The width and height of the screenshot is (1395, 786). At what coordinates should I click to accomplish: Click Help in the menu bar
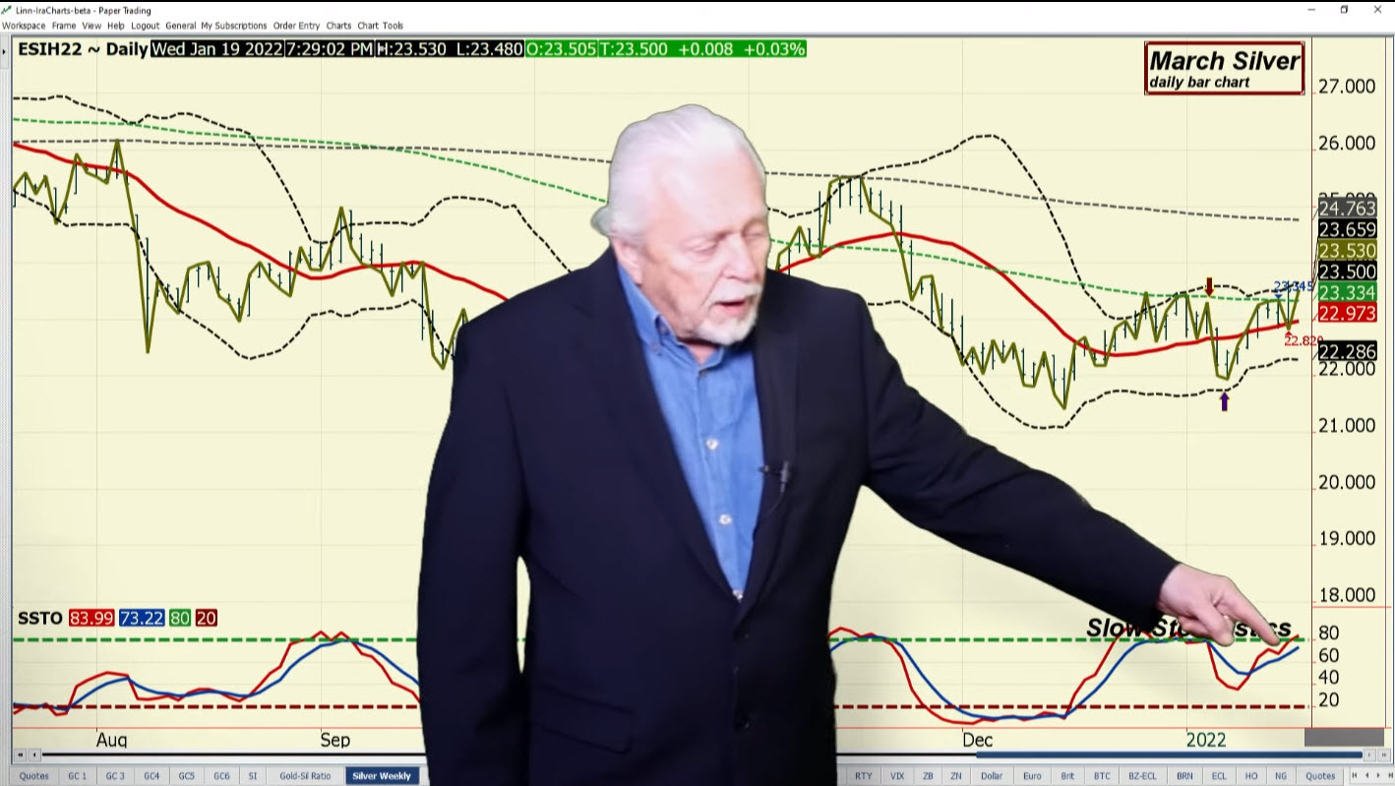[x=115, y=26]
